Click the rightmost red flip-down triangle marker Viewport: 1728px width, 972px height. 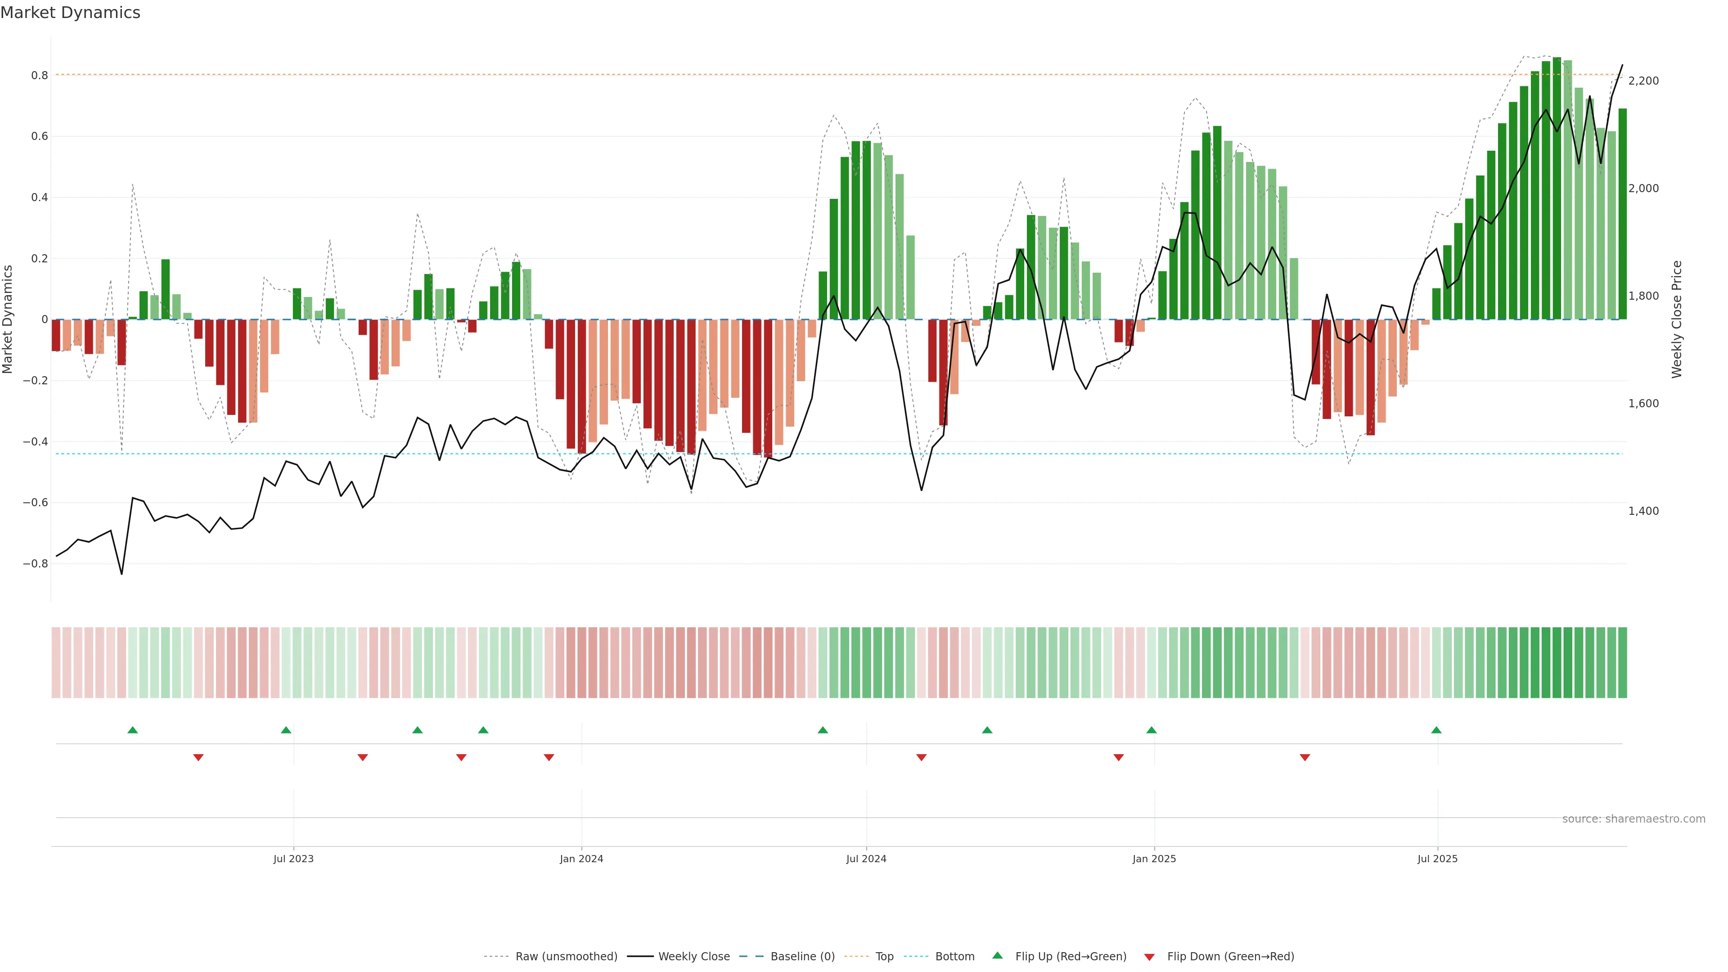coord(1305,757)
